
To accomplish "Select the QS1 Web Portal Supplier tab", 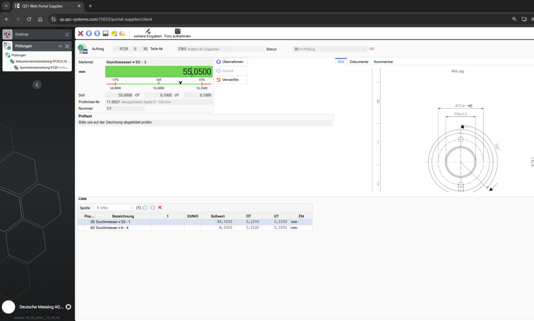I will click(x=48, y=6).
